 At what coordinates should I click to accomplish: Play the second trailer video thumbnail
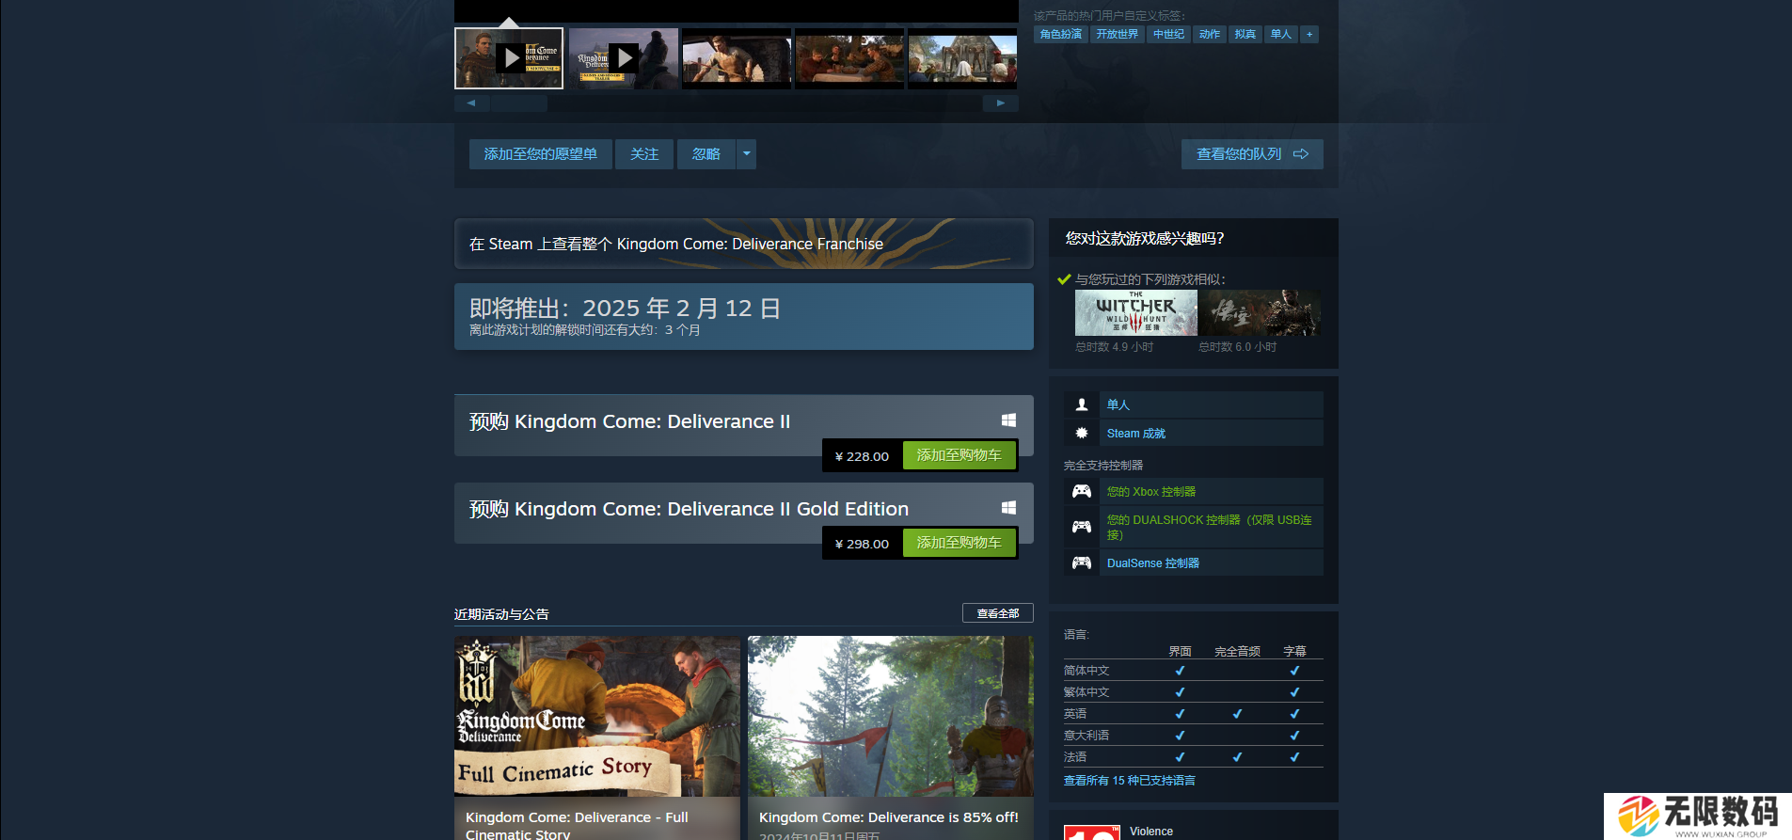pos(623,58)
